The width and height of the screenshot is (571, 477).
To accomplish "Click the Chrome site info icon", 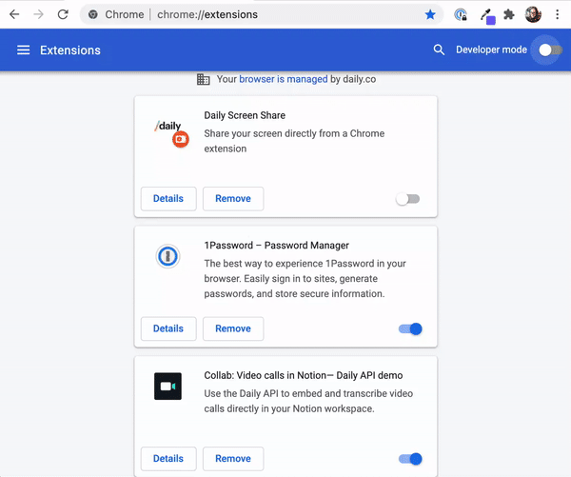I will [93, 14].
